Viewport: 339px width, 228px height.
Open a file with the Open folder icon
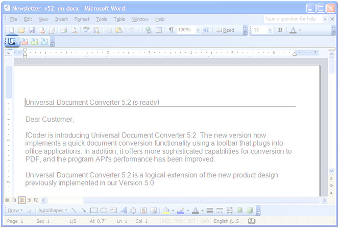[x=21, y=30]
